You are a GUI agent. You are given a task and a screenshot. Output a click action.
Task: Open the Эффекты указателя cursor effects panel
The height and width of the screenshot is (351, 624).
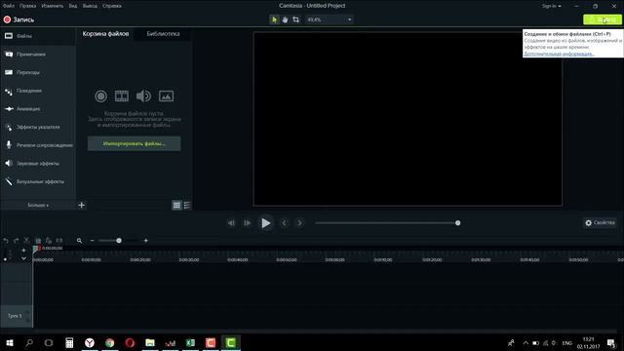pyautogui.click(x=38, y=127)
